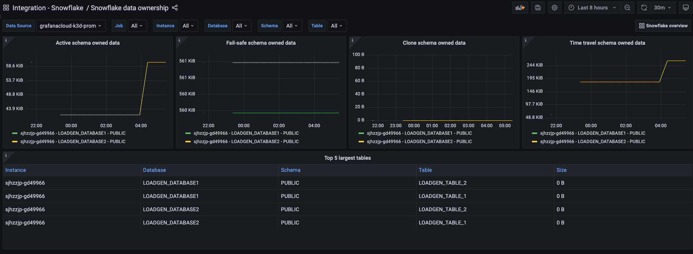Screen dimensions: 693x254
Task: Open Clone schema owned data panel menu
Action: 434,43
